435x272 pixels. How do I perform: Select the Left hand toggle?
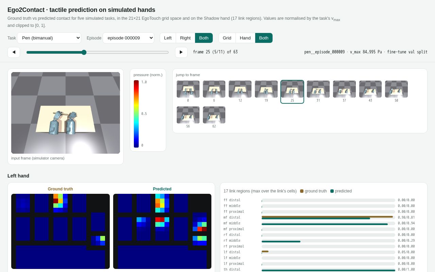coord(168,38)
